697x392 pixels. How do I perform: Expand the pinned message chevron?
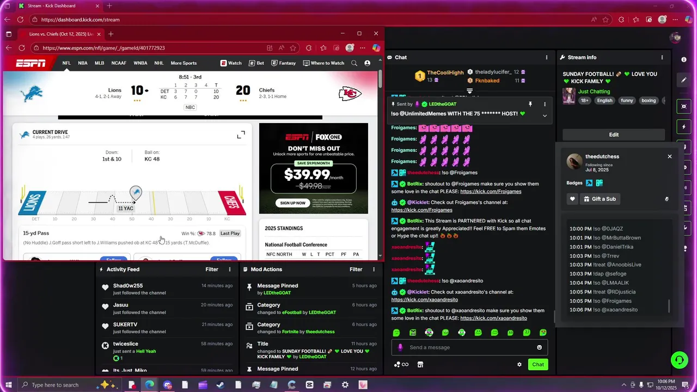tap(545, 115)
